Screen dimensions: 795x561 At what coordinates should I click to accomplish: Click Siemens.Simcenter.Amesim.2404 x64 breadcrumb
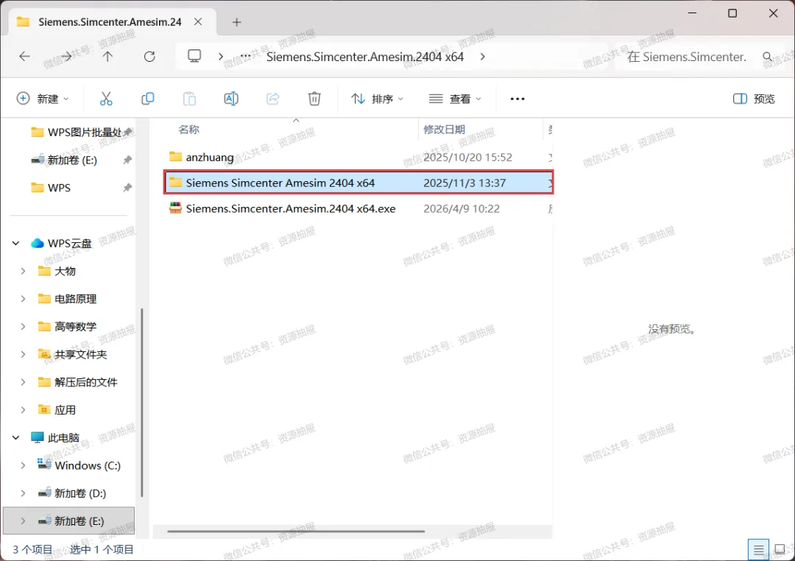[x=365, y=57]
